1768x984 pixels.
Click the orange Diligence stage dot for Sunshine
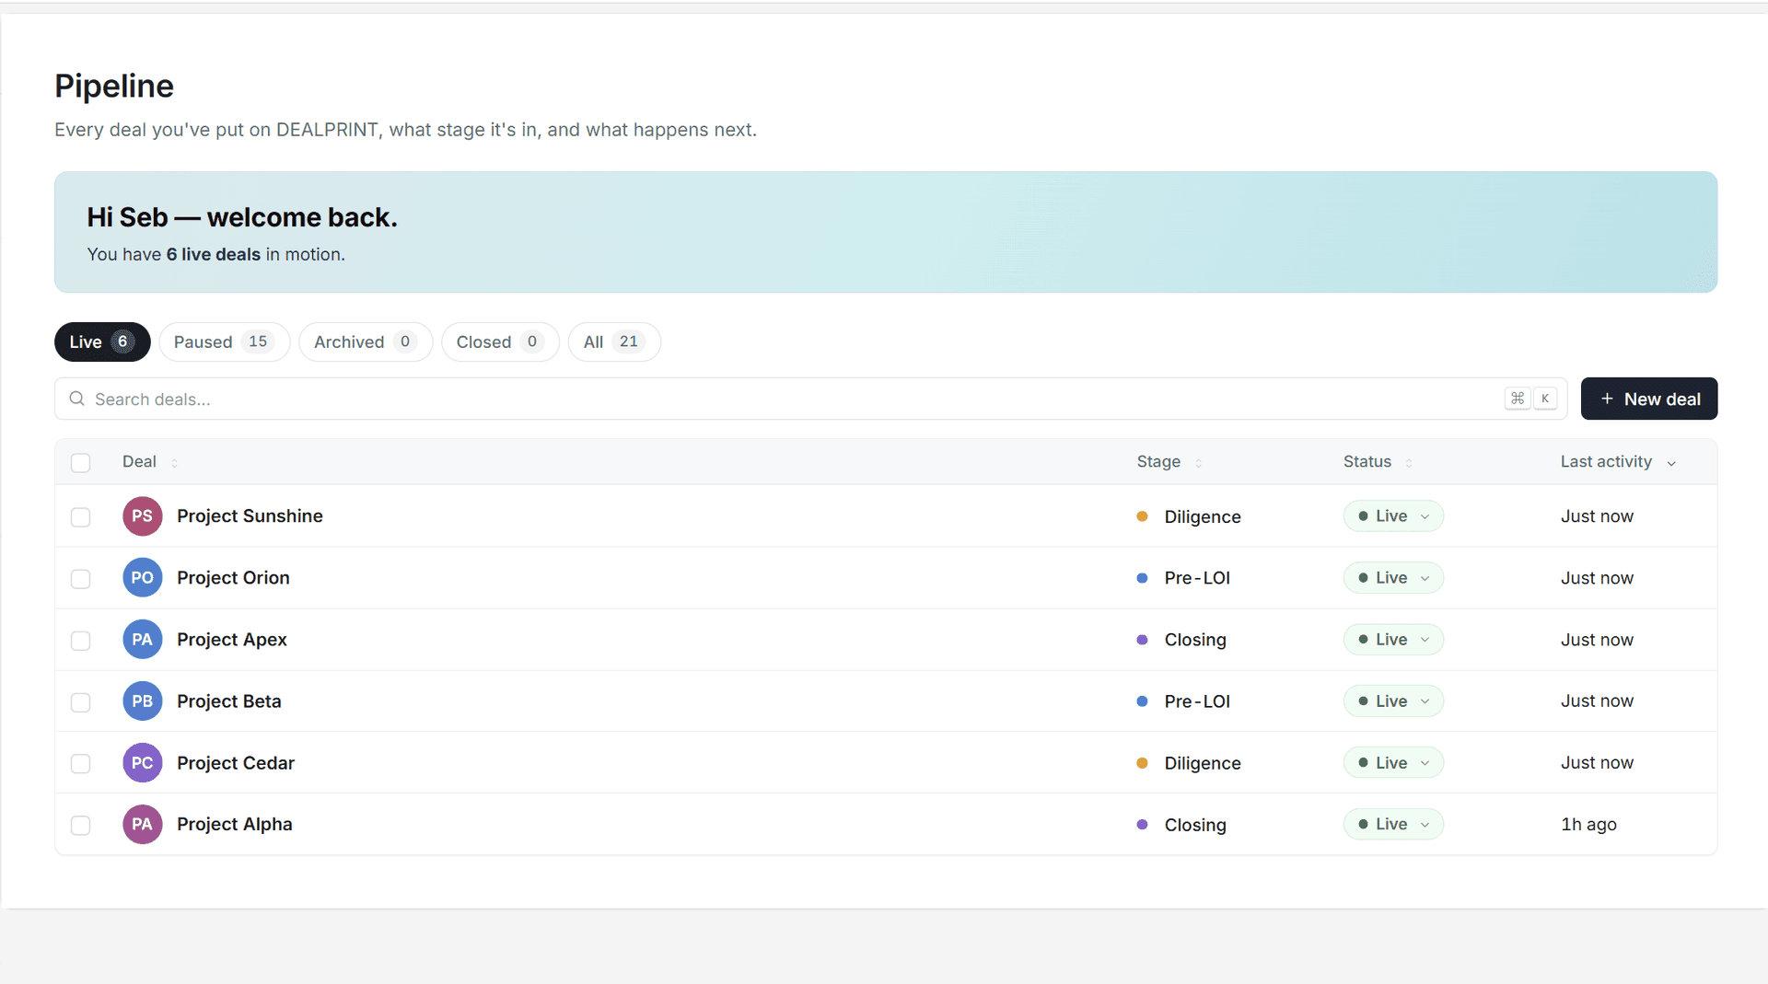coord(1142,516)
